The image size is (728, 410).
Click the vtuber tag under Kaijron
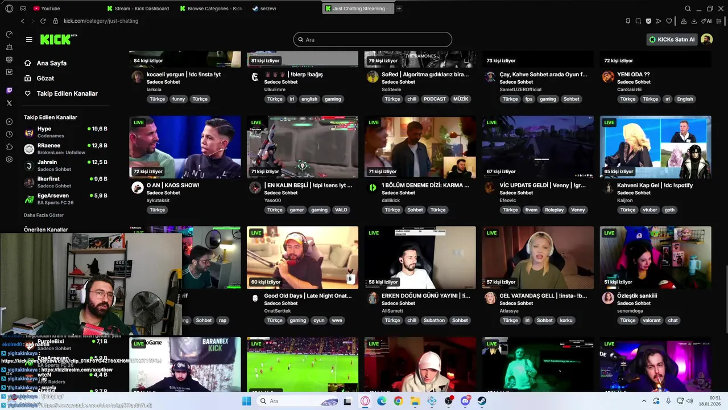650,210
